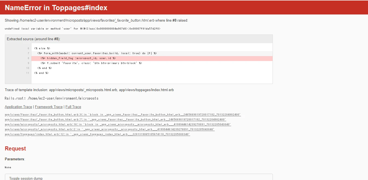The width and height of the screenshot is (368, 180).
Task: Click the undefined local variable error message
Action: 83,28
